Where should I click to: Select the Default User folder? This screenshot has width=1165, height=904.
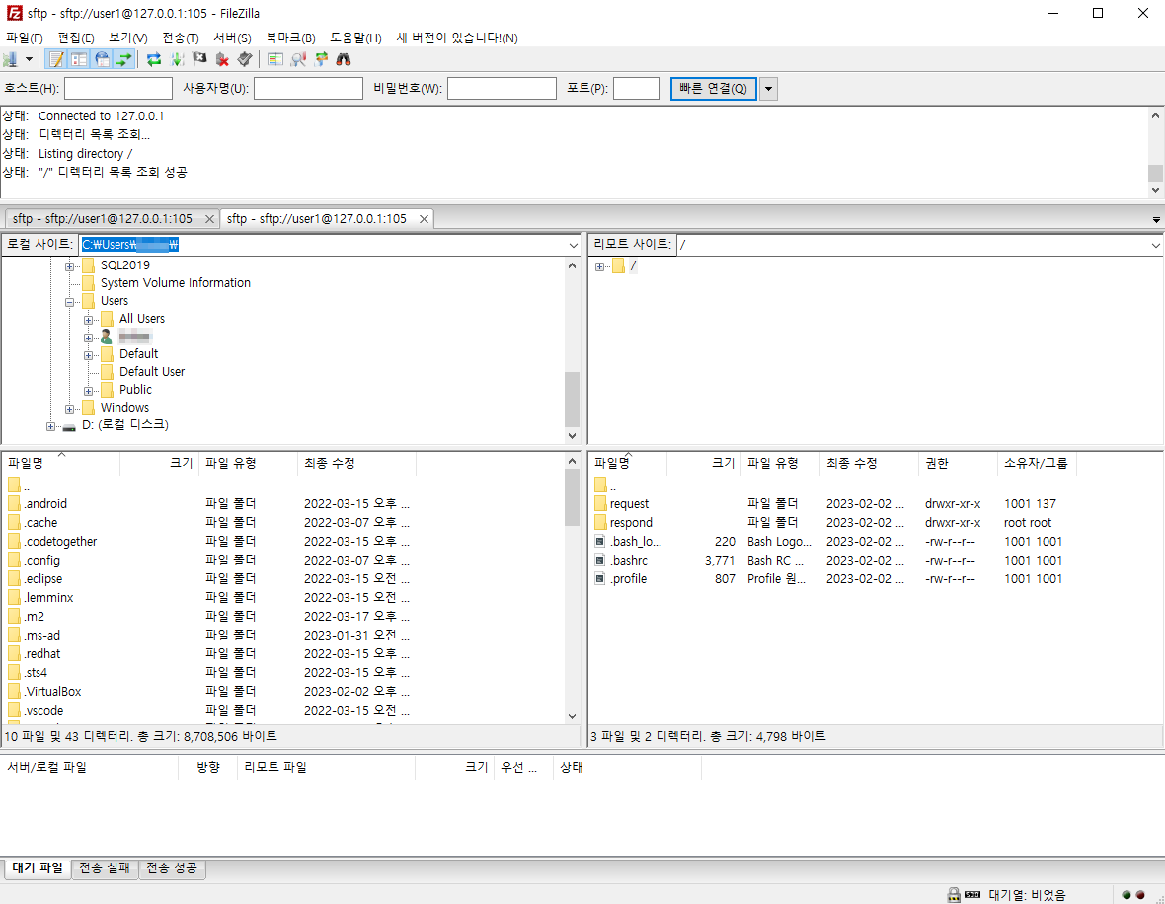coord(152,371)
